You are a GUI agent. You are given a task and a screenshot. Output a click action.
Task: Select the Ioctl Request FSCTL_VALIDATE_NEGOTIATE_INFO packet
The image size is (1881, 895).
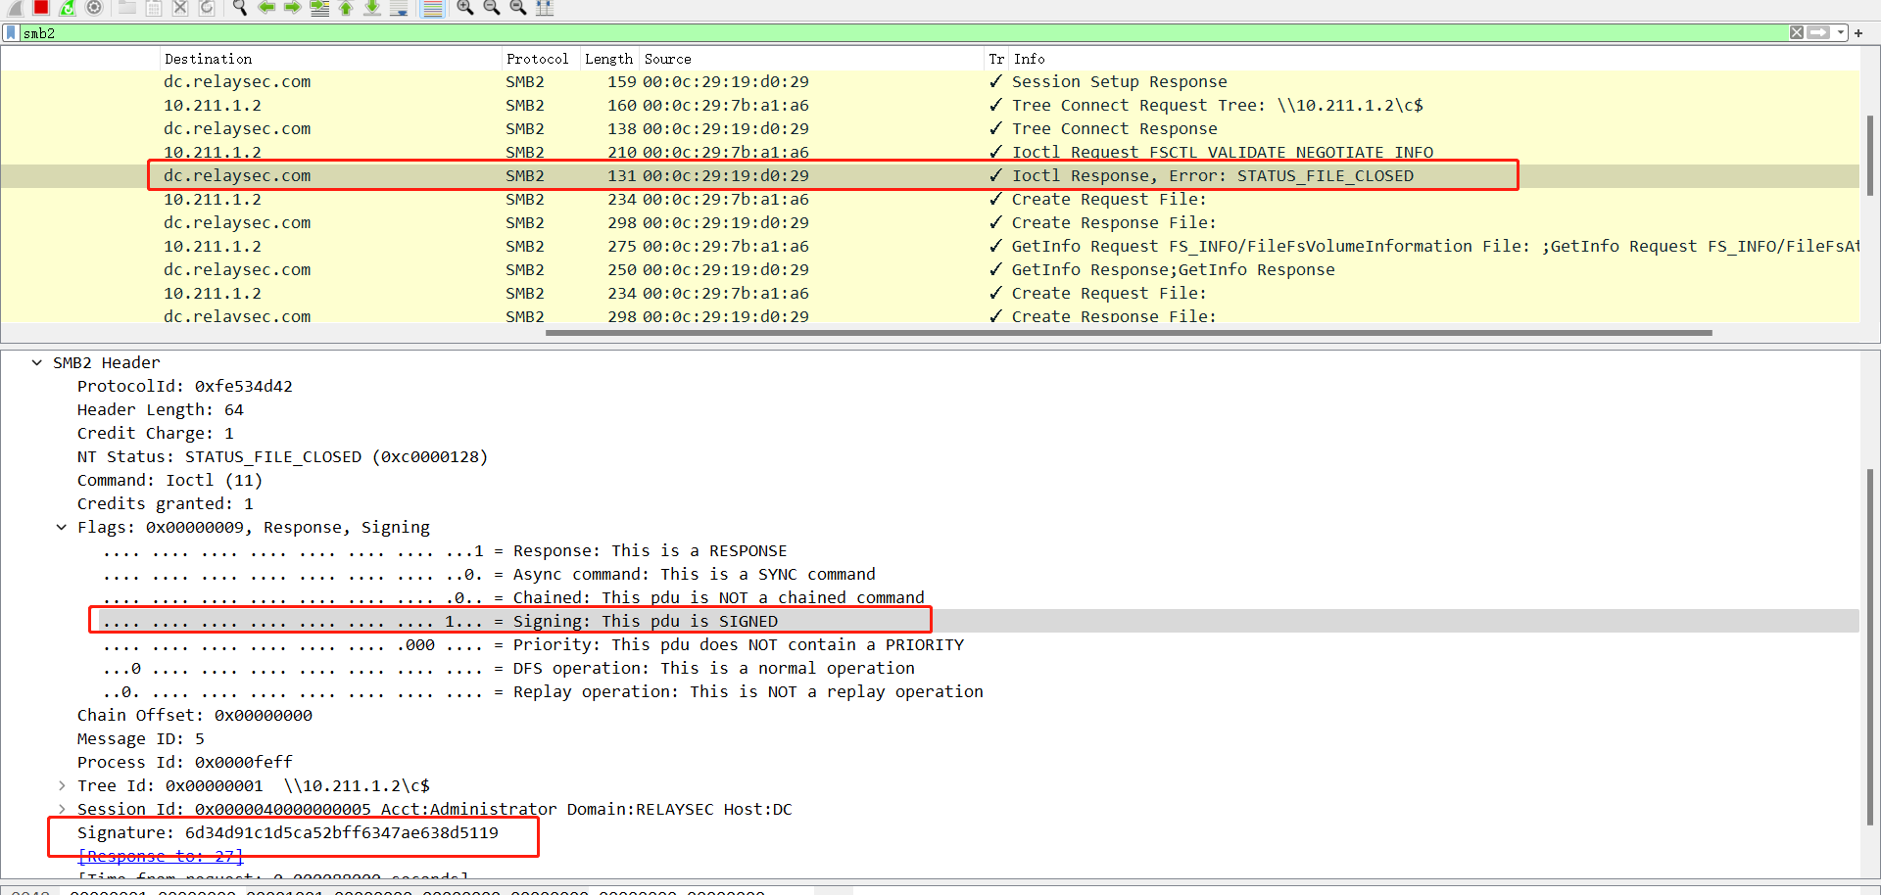tap(930, 152)
